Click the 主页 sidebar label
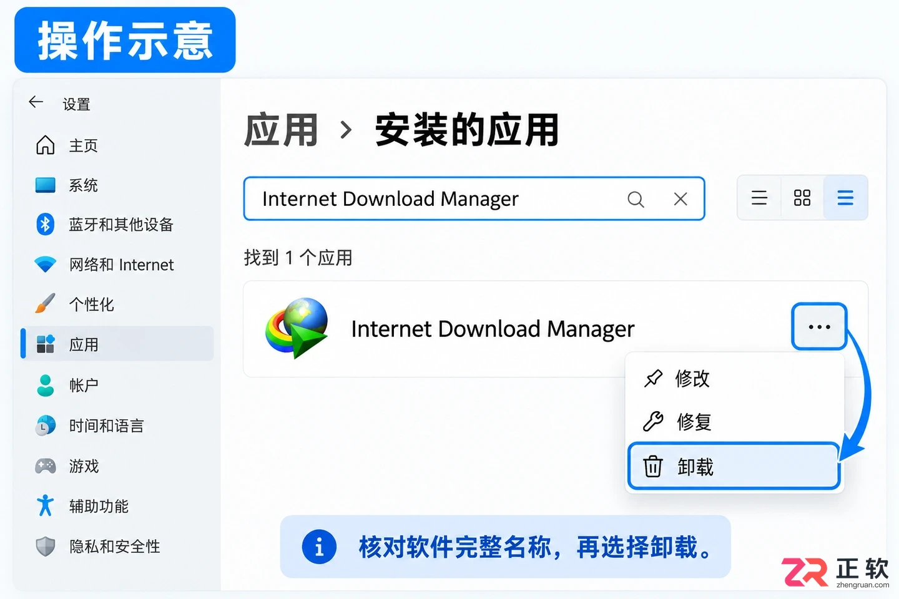Screen dimensions: 899x599 click(x=83, y=145)
